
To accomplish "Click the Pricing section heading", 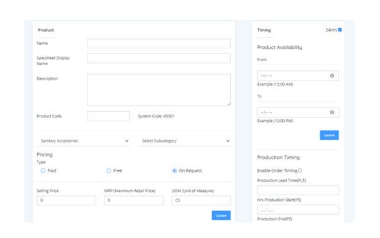I will click(45, 154).
